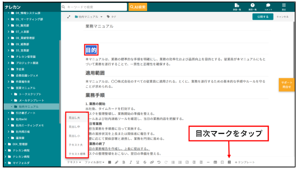Click the decrease indent icon
300x169 pixels.
[x=201, y=162]
